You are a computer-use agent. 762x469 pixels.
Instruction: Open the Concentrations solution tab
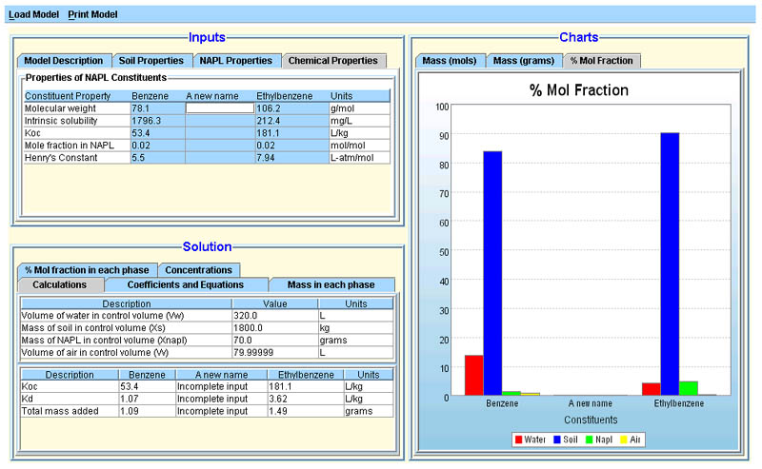pyautogui.click(x=198, y=270)
